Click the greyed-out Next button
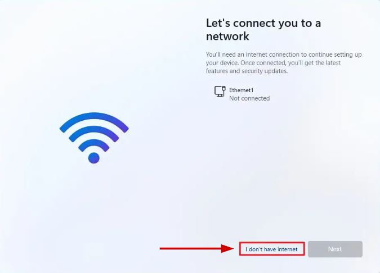 click(x=335, y=249)
